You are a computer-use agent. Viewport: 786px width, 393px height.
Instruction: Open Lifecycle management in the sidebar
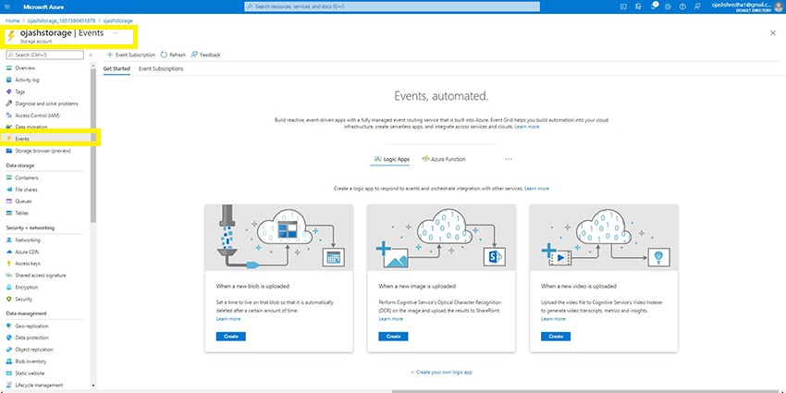[x=39, y=385]
